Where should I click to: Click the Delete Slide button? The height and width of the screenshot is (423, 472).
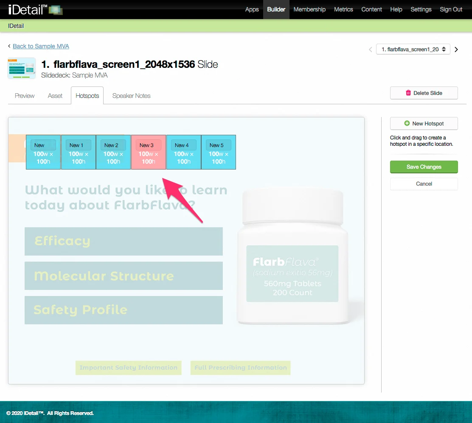point(424,93)
